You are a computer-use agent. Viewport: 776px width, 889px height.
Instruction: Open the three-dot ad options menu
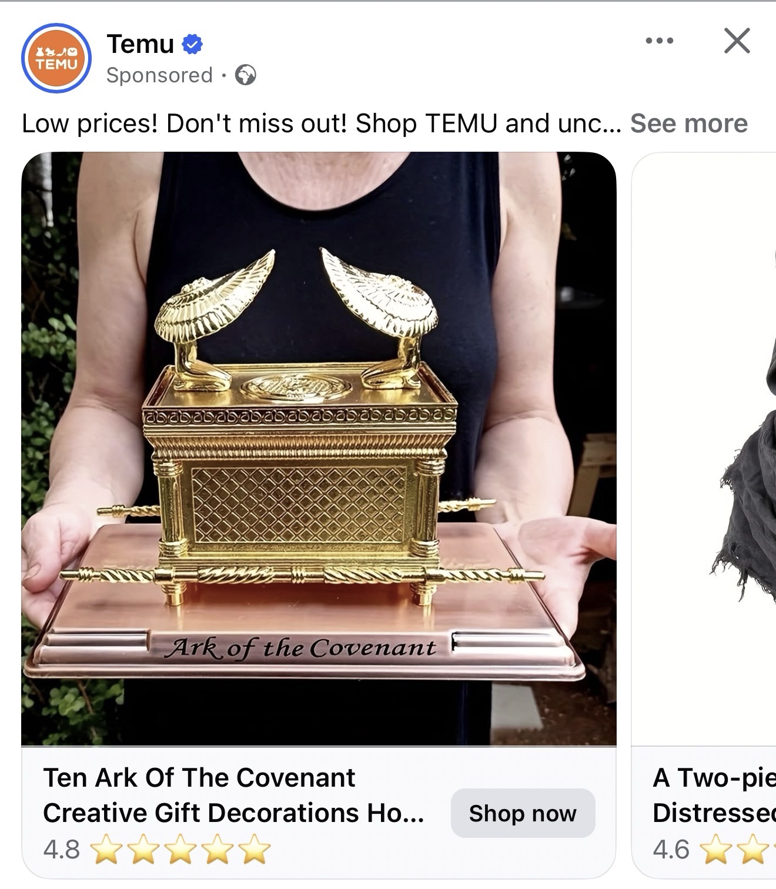click(x=659, y=41)
